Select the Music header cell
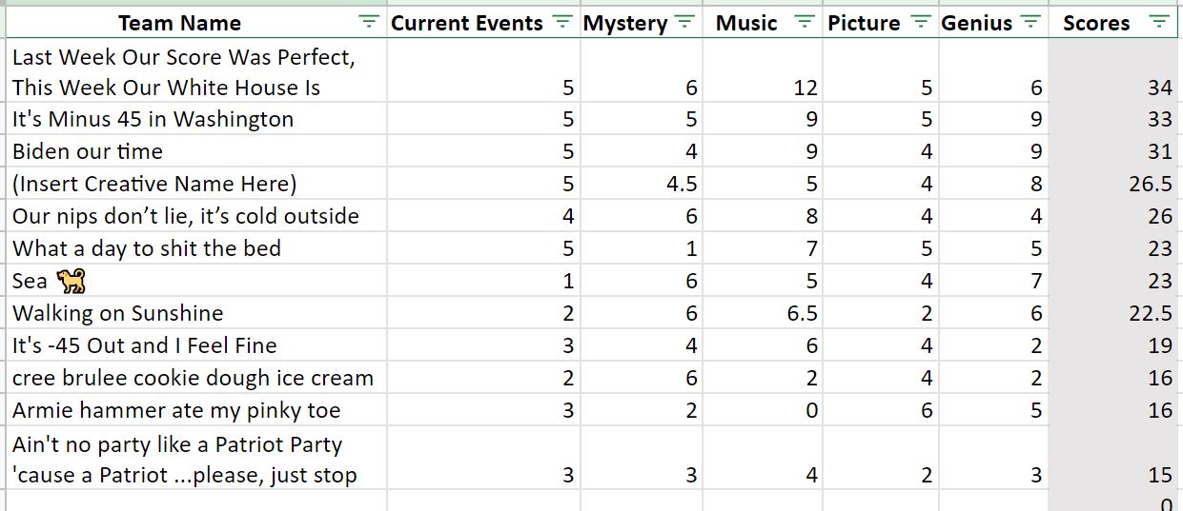The image size is (1183, 511). [x=763, y=23]
